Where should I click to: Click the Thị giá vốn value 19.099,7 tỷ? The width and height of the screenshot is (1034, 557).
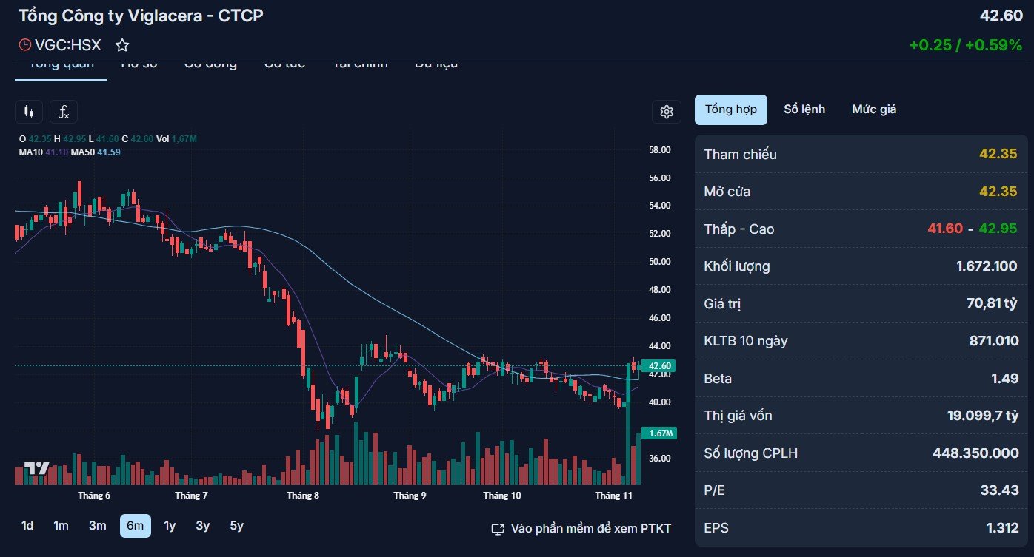982,416
